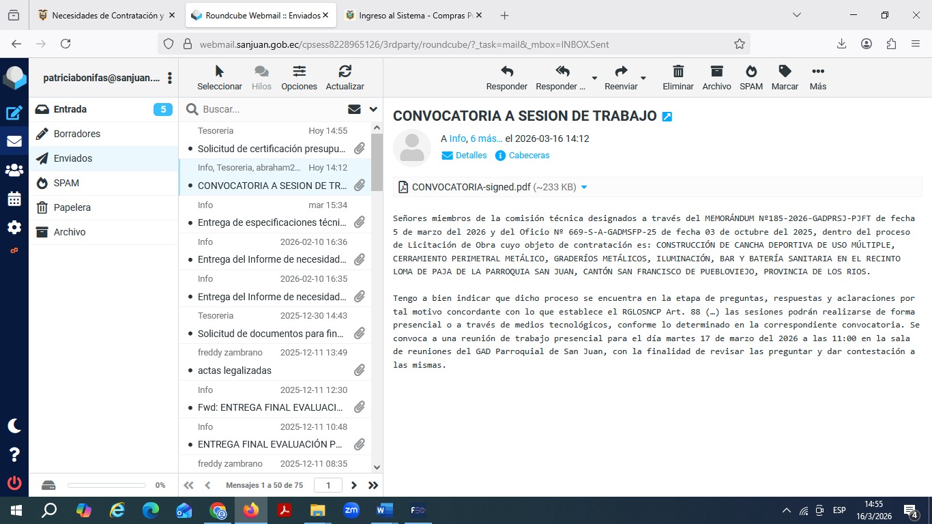Toggle dark mode moon icon
The width and height of the screenshot is (932, 524).
click(x=14, y=426)
